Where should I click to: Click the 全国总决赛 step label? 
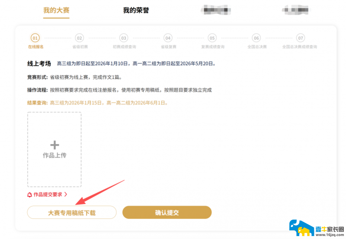point(257,47)
